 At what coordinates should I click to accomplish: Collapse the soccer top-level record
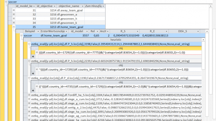[x=6, y=2]
